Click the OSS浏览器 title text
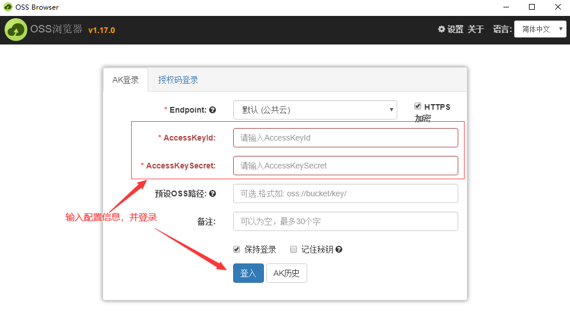This screenshot has width=570, height=334. coord(56,29)
